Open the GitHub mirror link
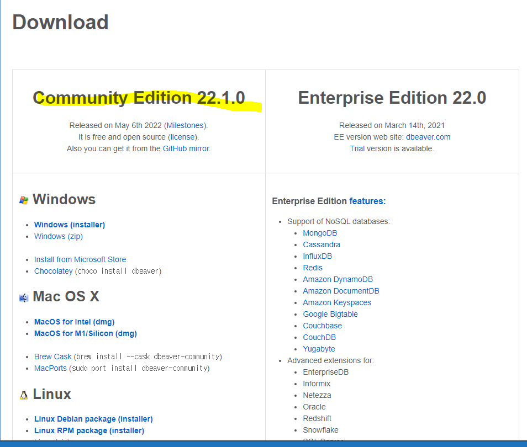 pyautogui.click(x=186, y=148)
